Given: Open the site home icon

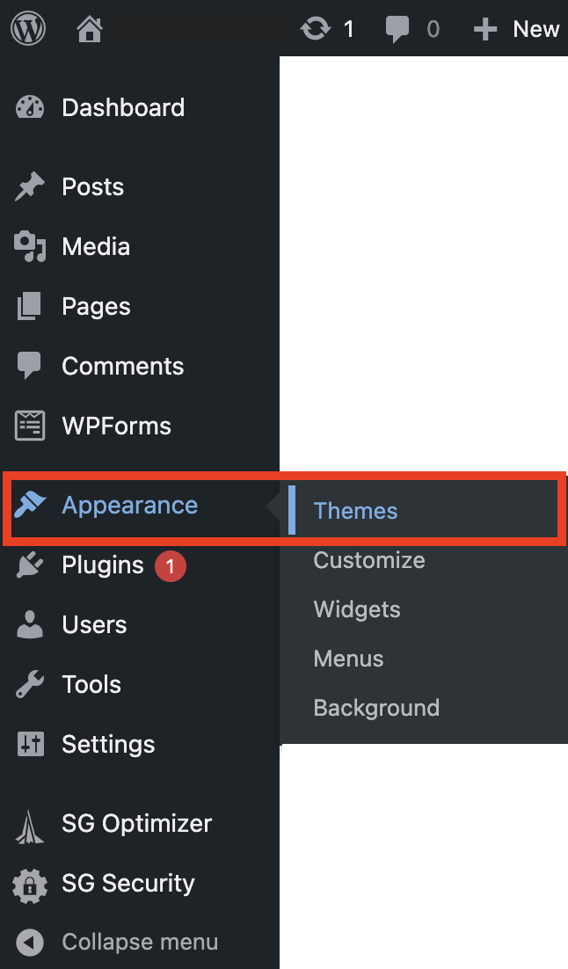Looking at the screenshot, I should click(89, 29).
